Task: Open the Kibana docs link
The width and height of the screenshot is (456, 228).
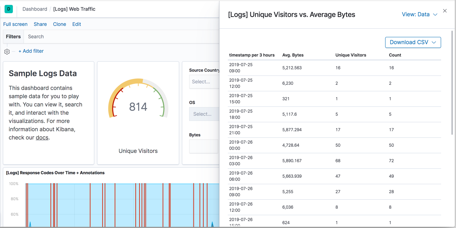Action: coord(42,137)
